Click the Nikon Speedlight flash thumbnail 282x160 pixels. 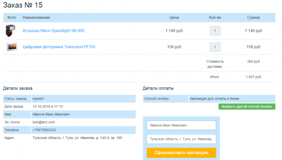12,31
